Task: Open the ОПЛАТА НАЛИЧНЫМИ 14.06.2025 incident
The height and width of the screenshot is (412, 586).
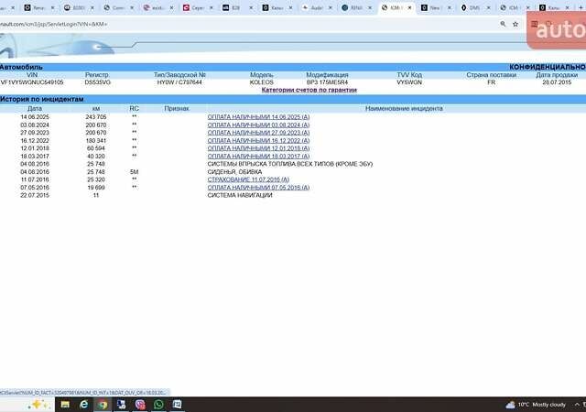Action: pos(258,118)
